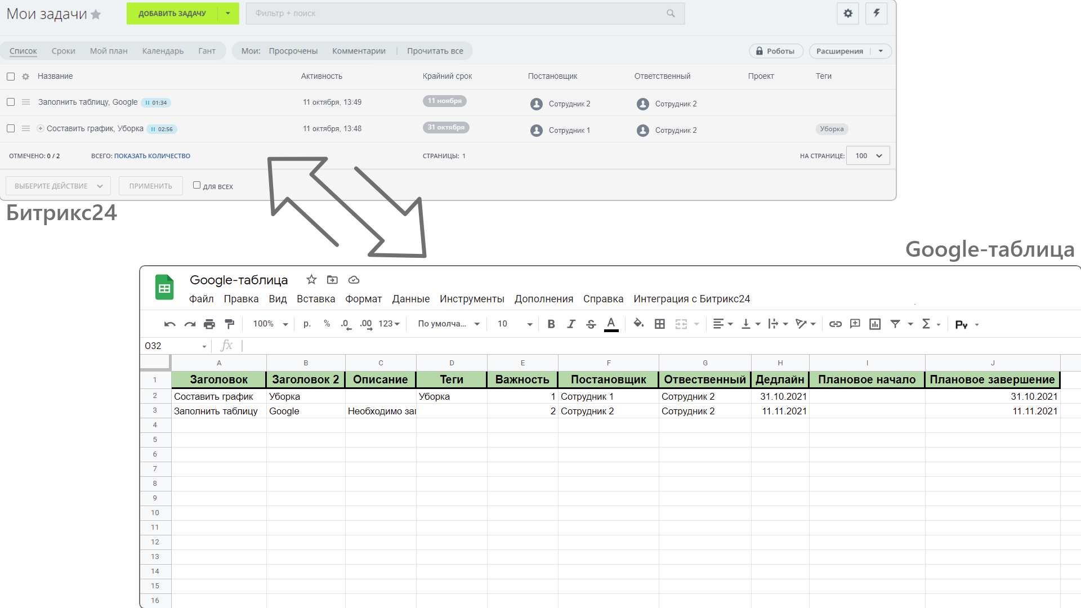Open text wrapping dropdown
Screen dimensions: 1081x608
click(x=778, y=324)
